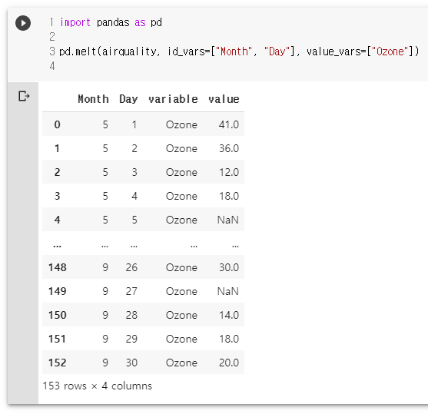This screenshot has height=414, width=428.
Task: Click row index 148
Action: coord(58,267)
